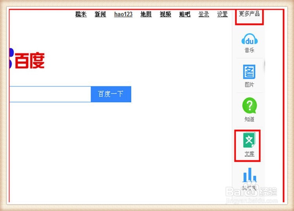This screenshot has width=294, height=211.
Task: Open the hao123 link
Action: pos(123,14)
